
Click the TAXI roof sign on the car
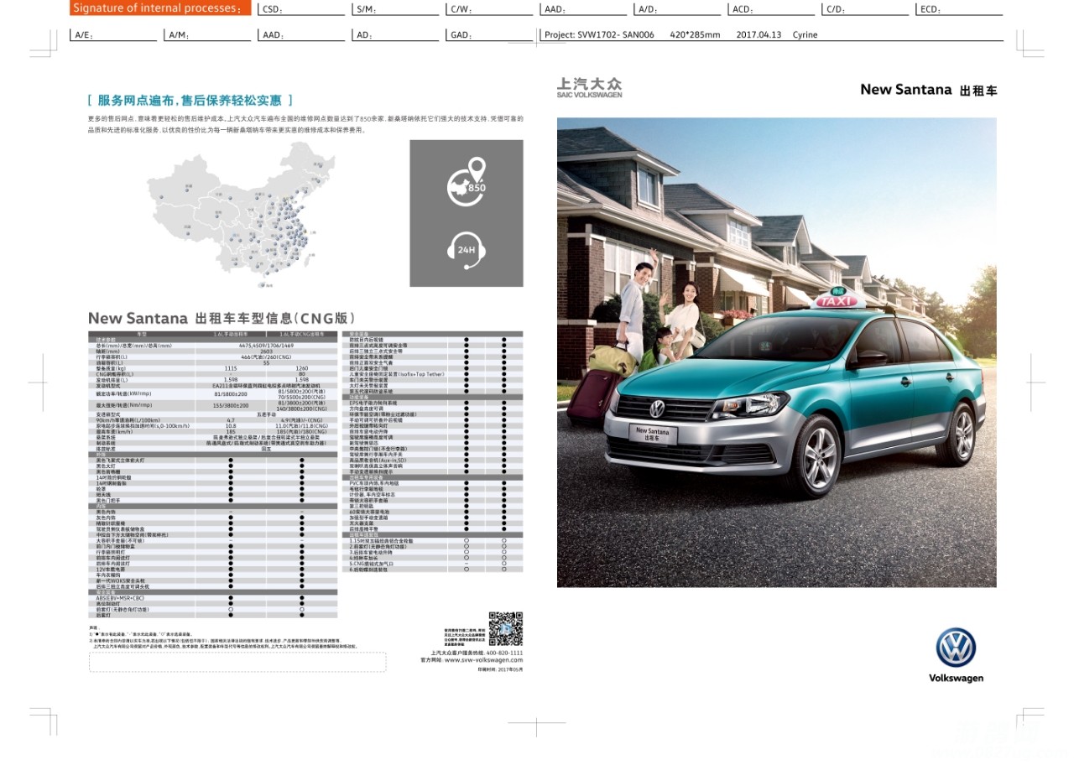coord(837,299)
